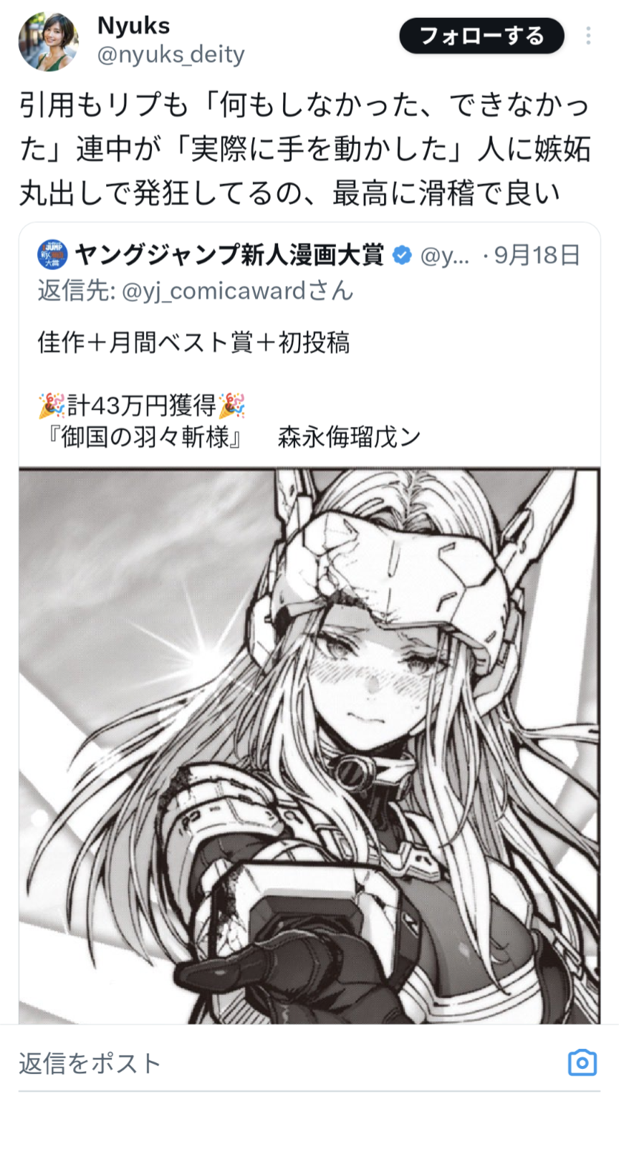Open the @nyuks_deity handle link
The width and height of the screenshot is (619, 1172).
point(171,55)
